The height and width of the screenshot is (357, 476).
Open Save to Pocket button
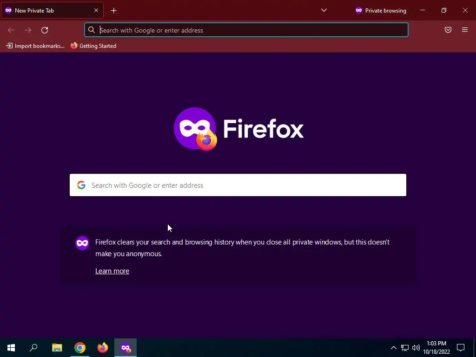click(448, 30)
